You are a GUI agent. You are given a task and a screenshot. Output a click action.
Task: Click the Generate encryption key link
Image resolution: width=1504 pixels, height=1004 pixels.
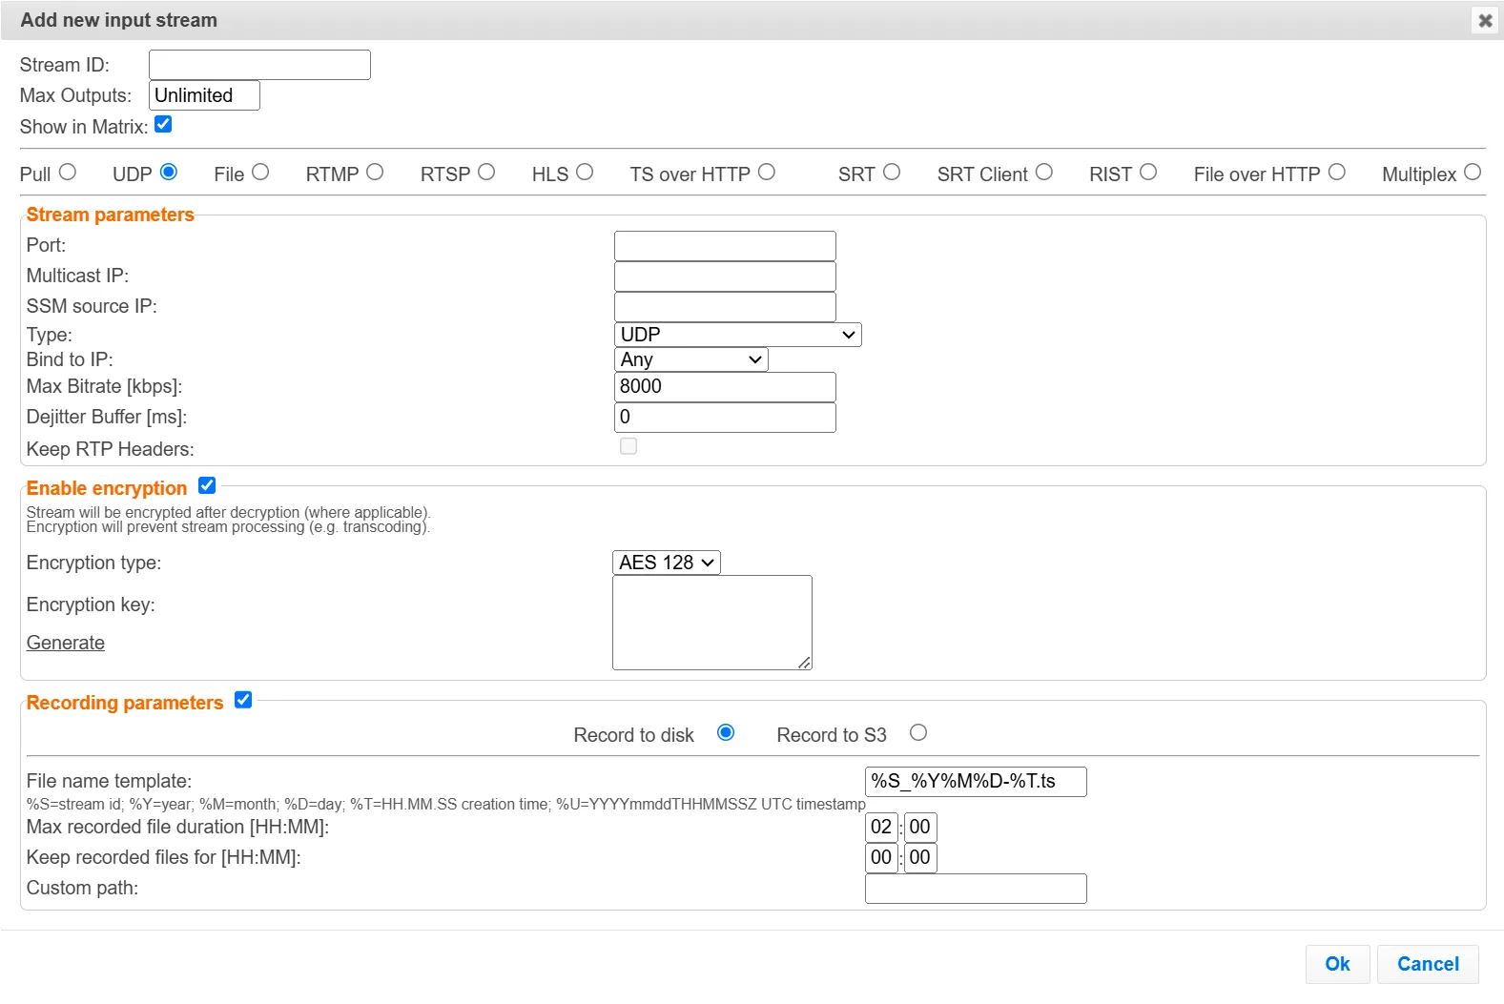[66, 643]
